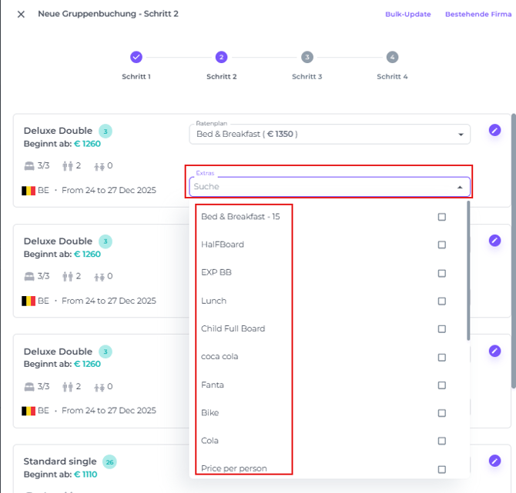Screen dimensions: 516x493
Task: Open the Ratenplan Bed & Breakfast dropdown
Action: pyautogui.click(x=329, y=134)
